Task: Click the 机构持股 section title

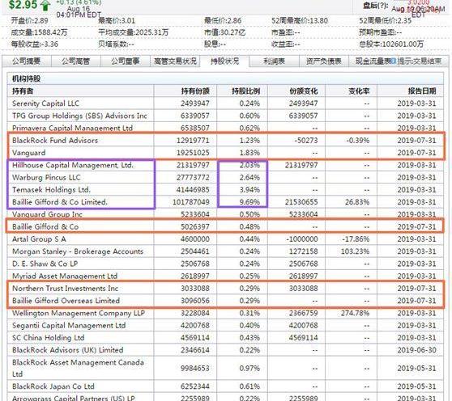Action: (x=26, y=78)
